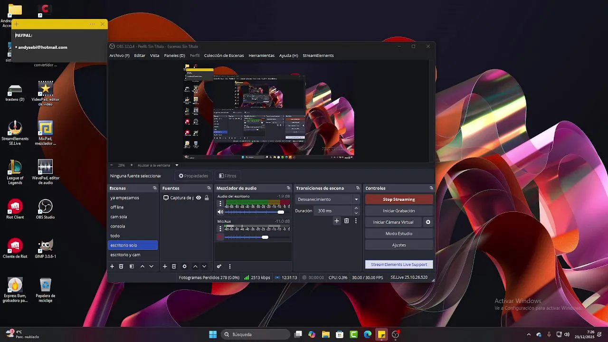This screenshot has height=342, width=608.
Task: Enable Modo Estudio
Action: point(399,234)
